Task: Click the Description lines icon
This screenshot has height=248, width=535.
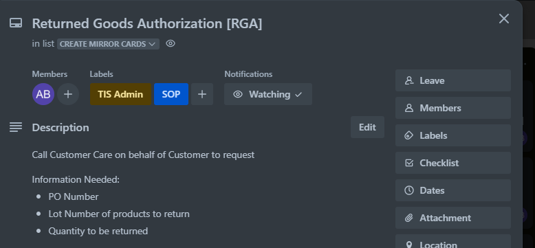Action: pos(16,127)
